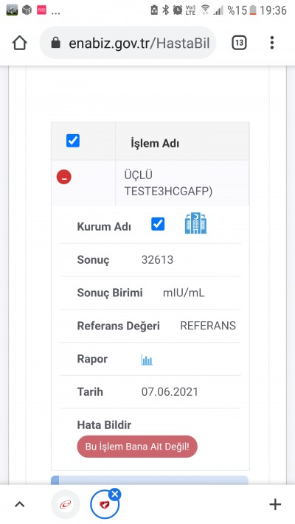The image size is (295, 524).
Task: Close the e-Nabız tab with blue X
Action: coord(115,495)
